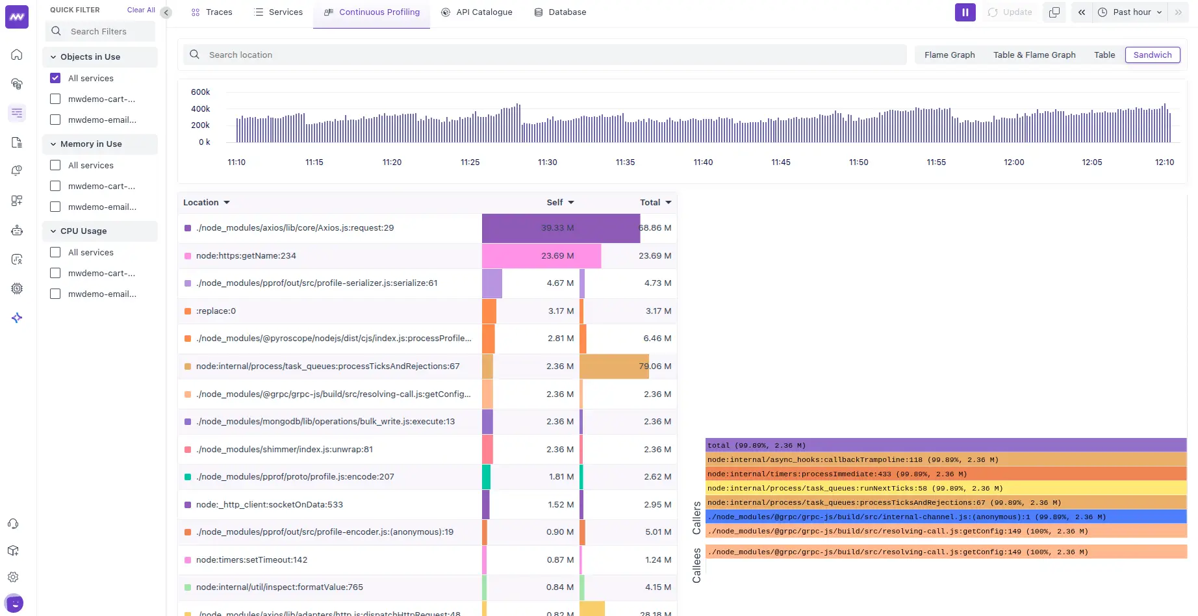Image resolution: width=1198 pixels, height=616 pixels.
Task: Open the RUM user monitoring sidebar icon
Action: 16,259
